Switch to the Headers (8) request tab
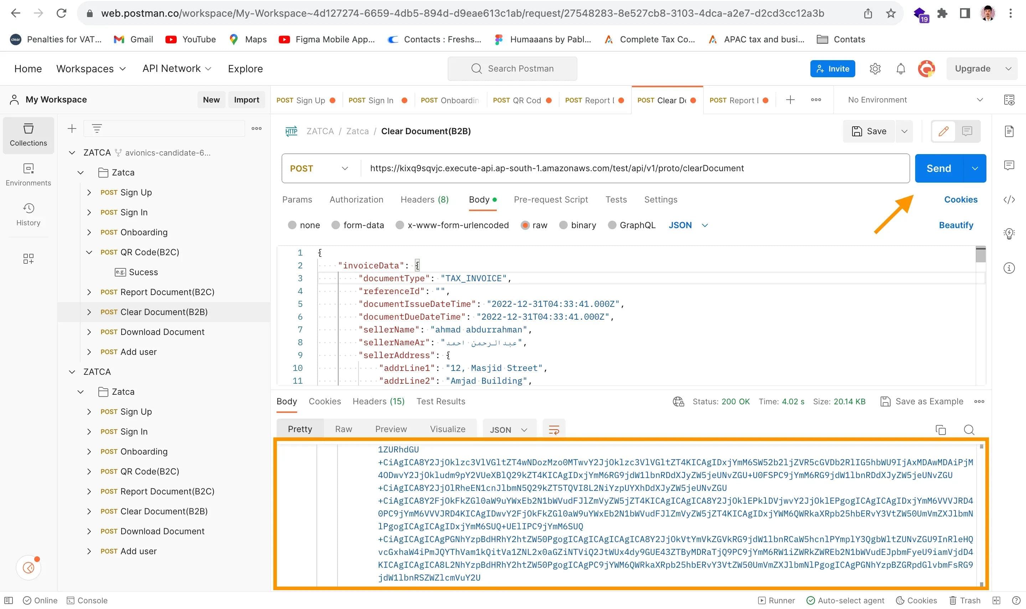The height and width of the screenshot is (609, 1026). click(x=424, y=199)
